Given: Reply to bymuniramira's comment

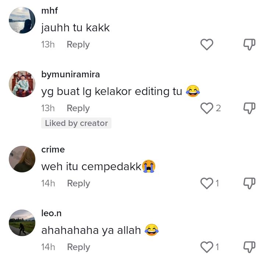Looking at the screenshot, I should tap(78, 108).
